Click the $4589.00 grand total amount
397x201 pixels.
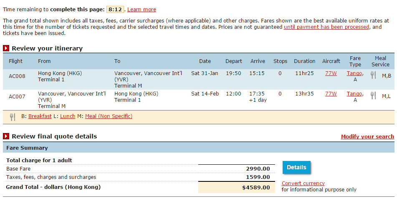click(x=255, y=188)
